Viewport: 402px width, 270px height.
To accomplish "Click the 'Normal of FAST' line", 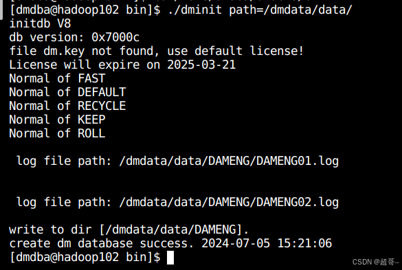I will [57, 78].
